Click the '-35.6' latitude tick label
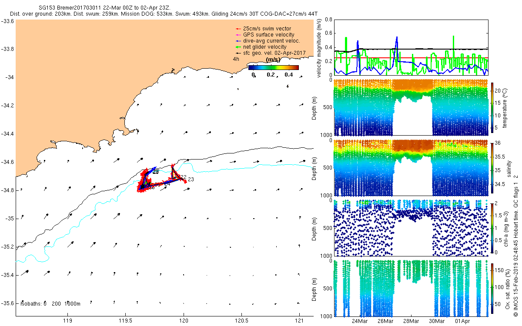 click(x=7, y=303)
